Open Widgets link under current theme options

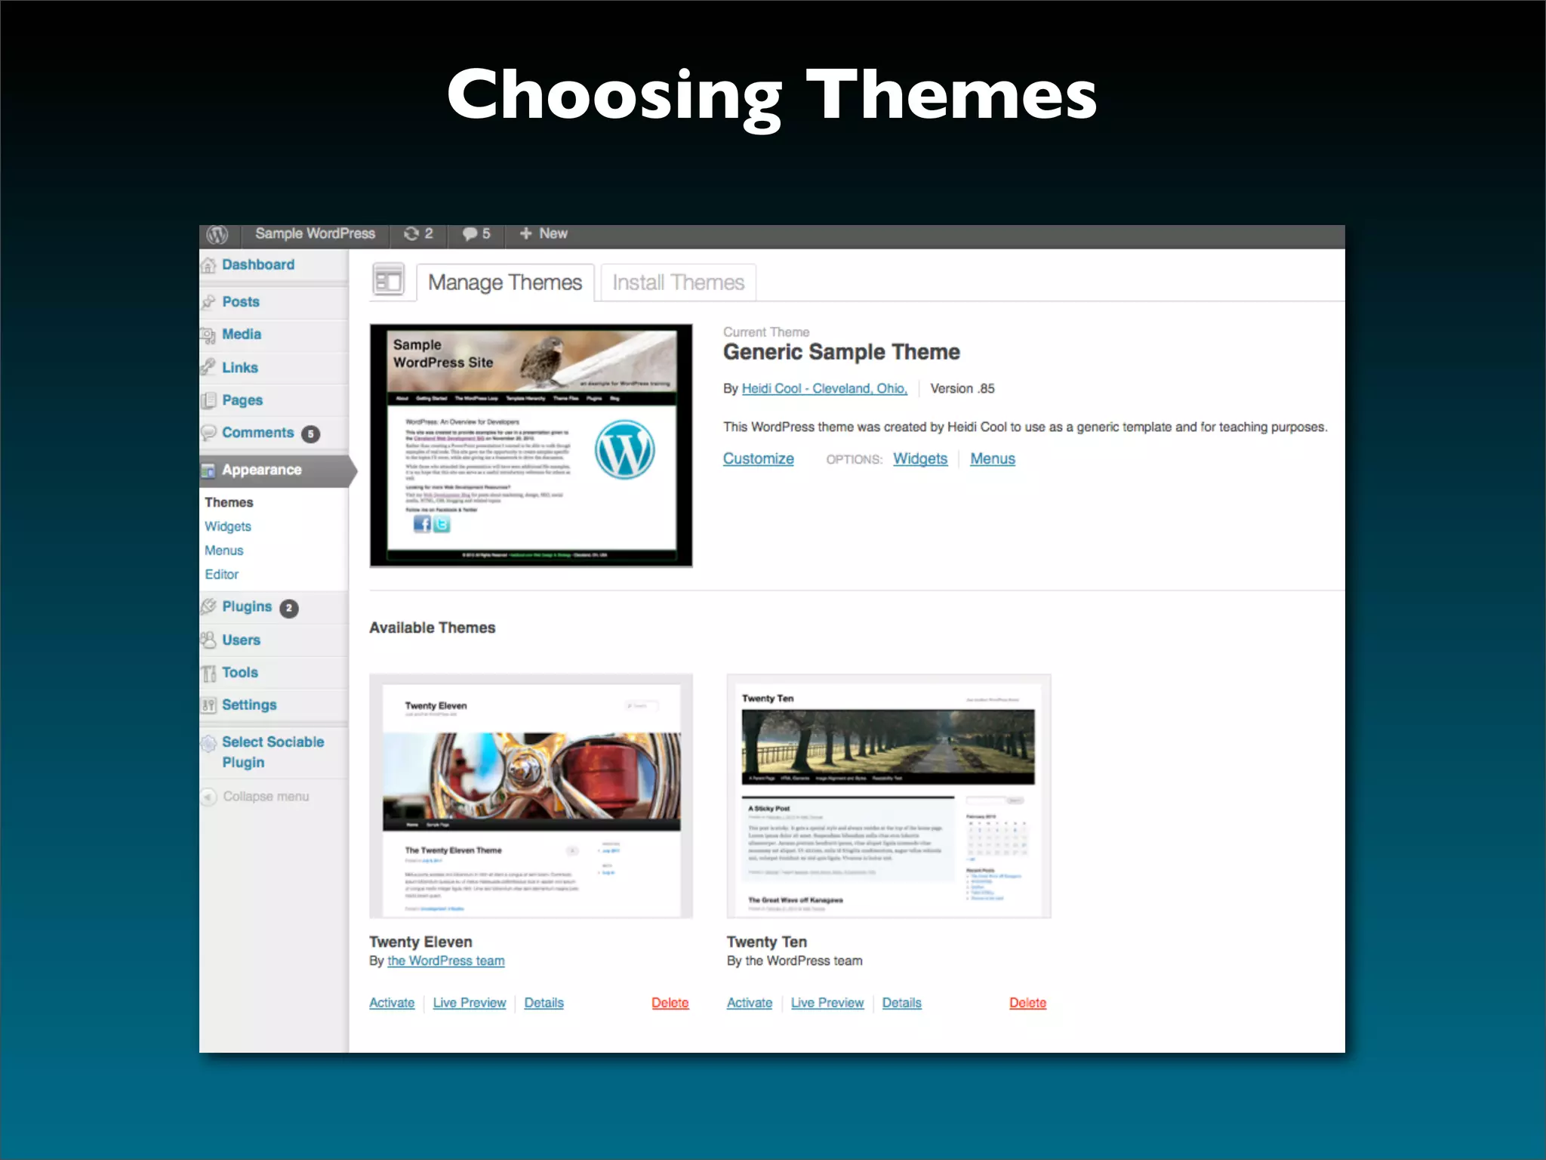[x=920, y=459]
